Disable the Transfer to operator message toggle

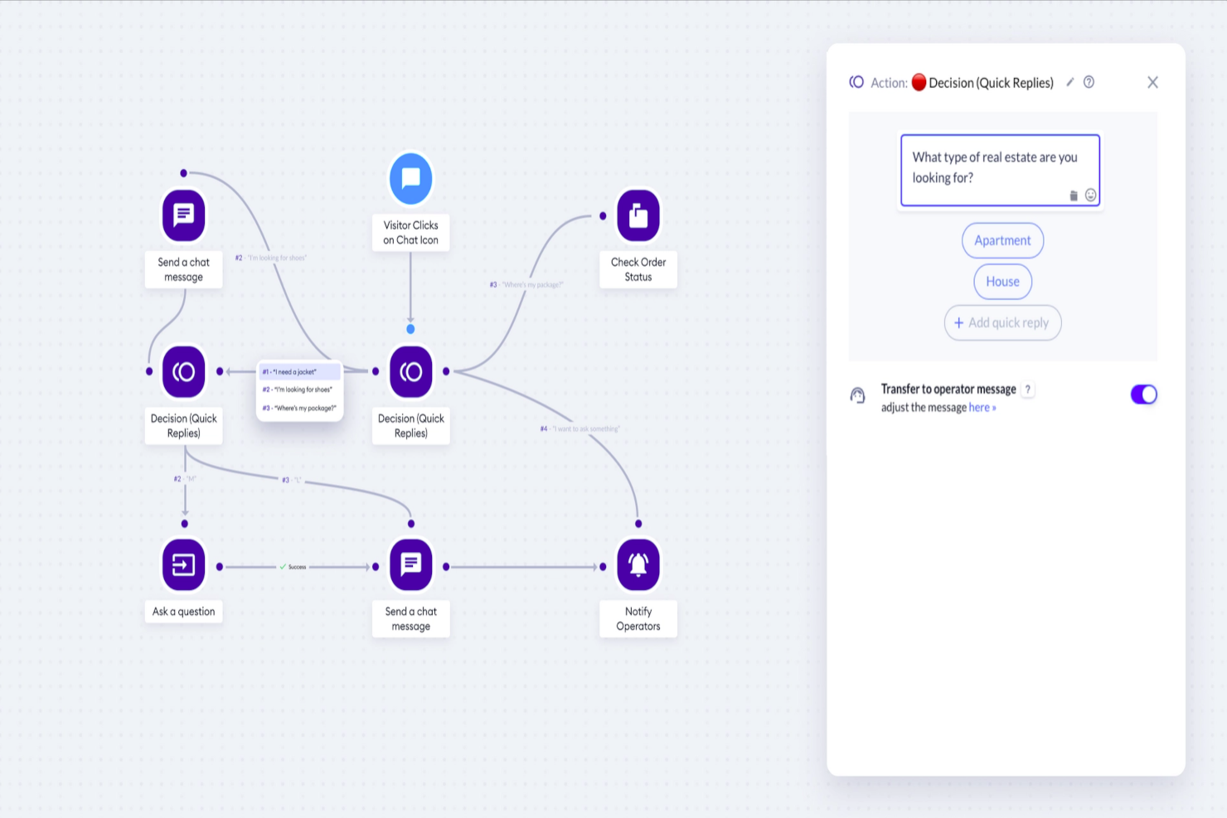[1143, 394]
